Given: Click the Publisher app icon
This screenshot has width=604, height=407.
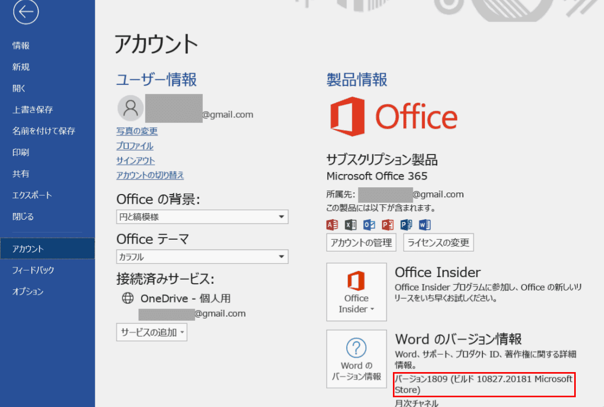Looking at the screenshot, I should coord(406,224).
